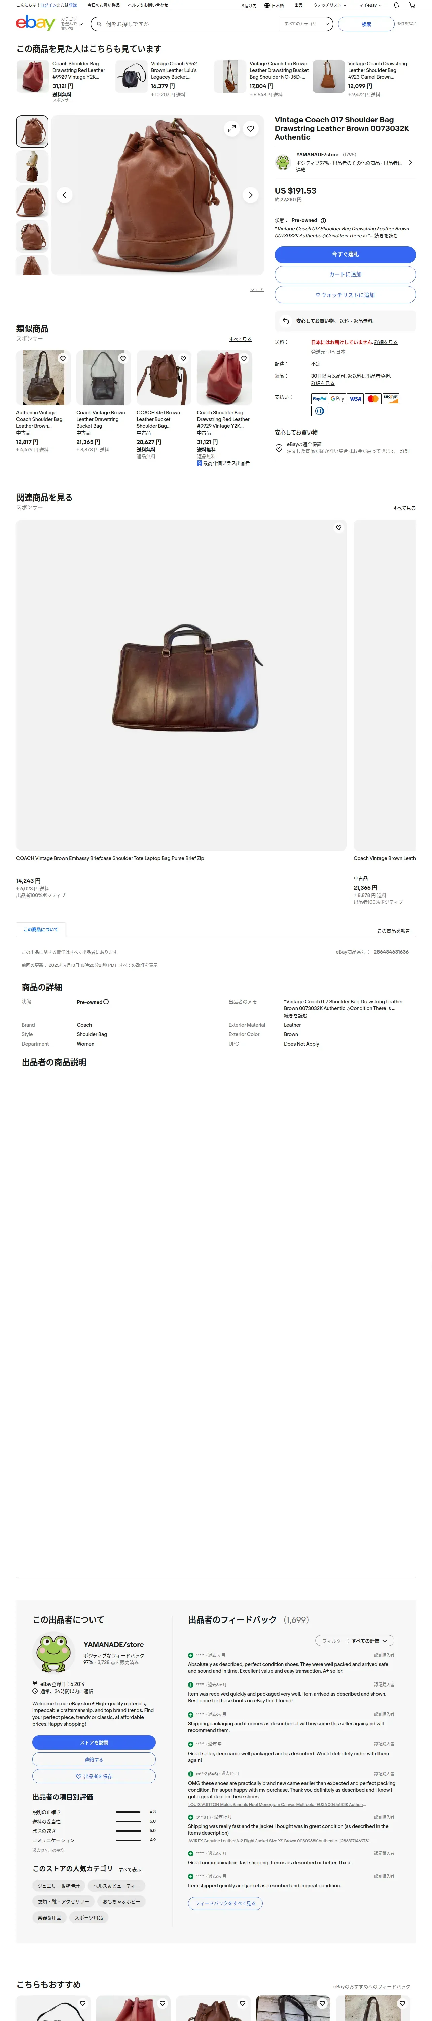Click フィードバックをすべて見る button
The image size is (432, 2021).
pos(225,1903)
